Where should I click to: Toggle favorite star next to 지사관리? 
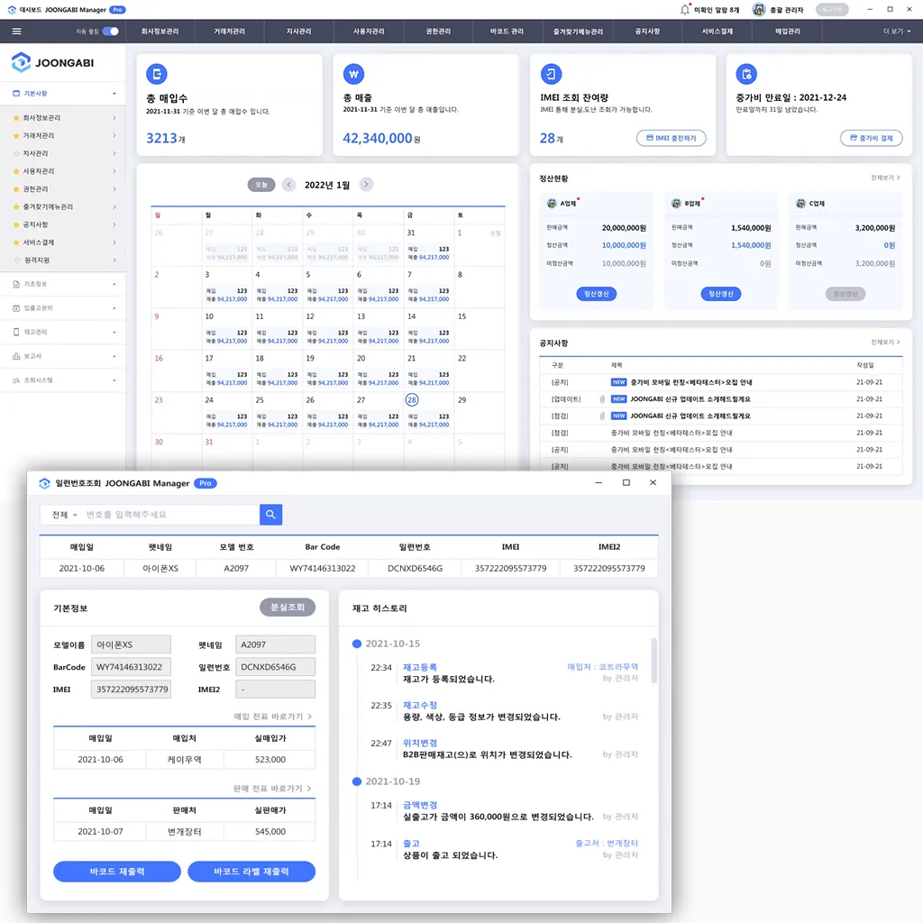16,153
